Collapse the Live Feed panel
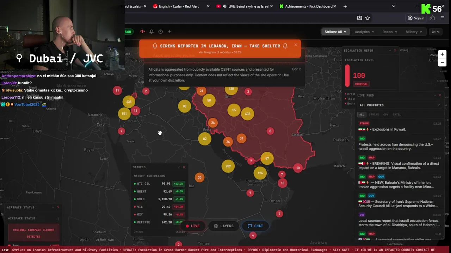Screen dimensions: 451x253 435,95
